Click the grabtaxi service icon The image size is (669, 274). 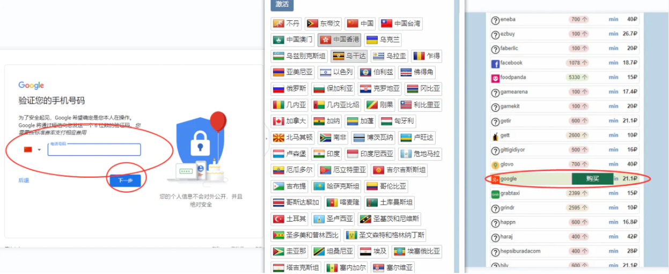click(495, 194)
